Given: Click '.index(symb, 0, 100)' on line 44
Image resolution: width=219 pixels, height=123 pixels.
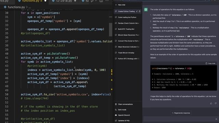Looking at the screenshot, I should click(x=90, y=70).
